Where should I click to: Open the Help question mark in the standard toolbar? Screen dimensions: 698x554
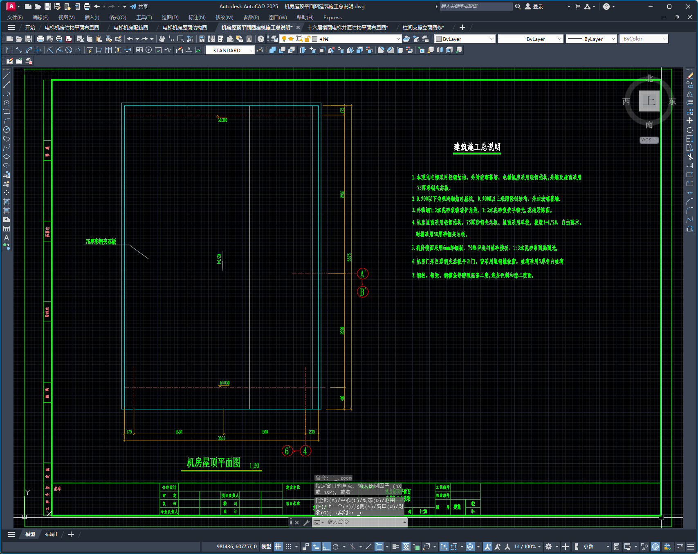[x=261, y=39]
